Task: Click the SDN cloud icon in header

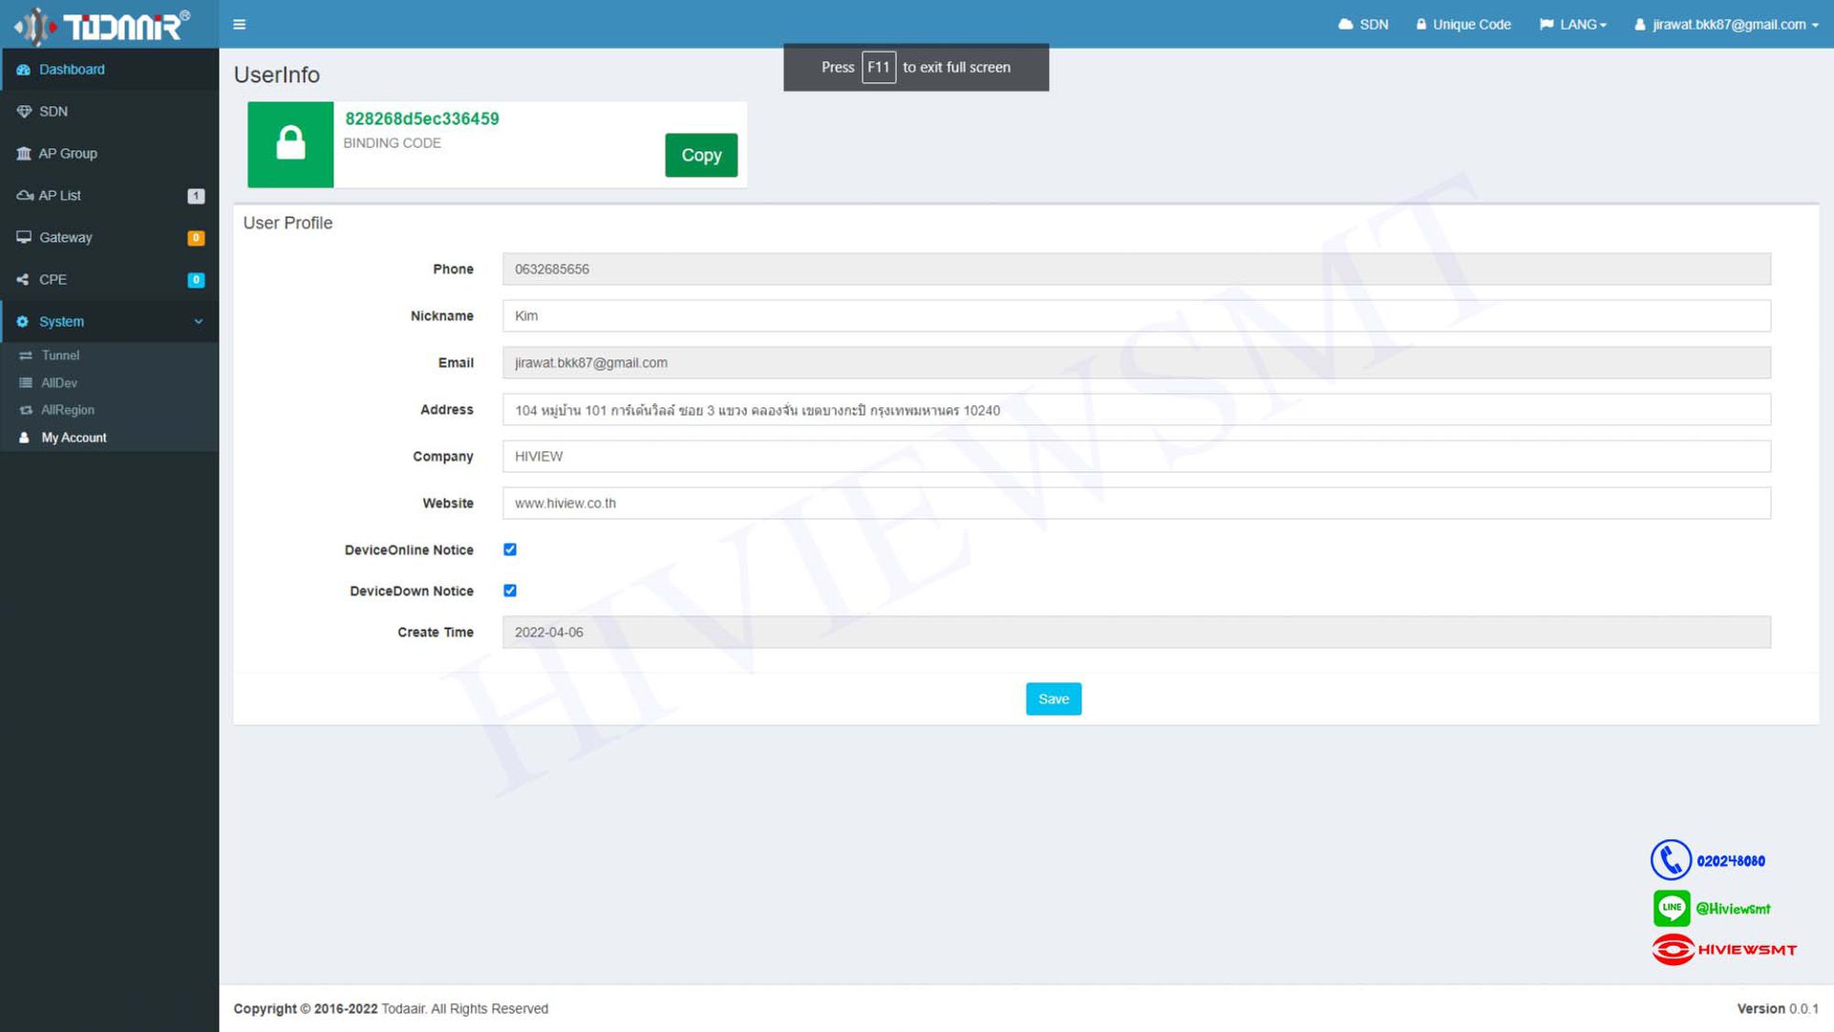Action: [x=1346, y=24]
